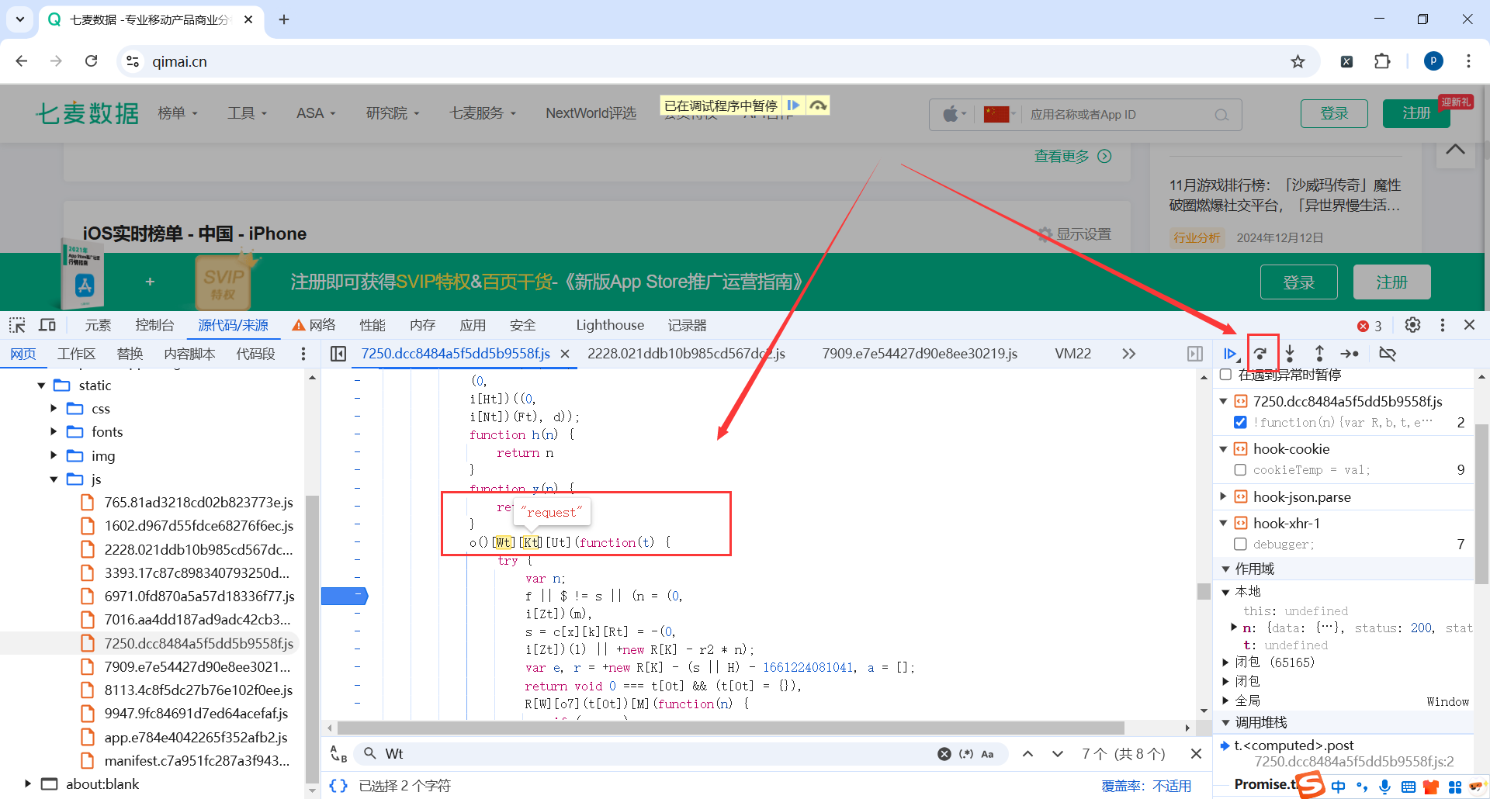Viewport: 1490px width, 799px height.
Task: Bookmark this page with the star
Action: [x=1298, y=61]
